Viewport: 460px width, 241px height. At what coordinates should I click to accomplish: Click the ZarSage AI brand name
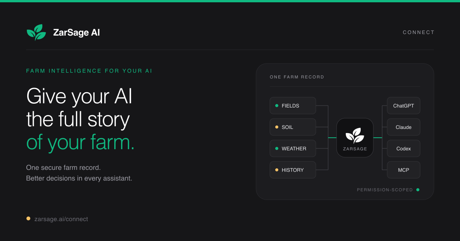point(76,33)
